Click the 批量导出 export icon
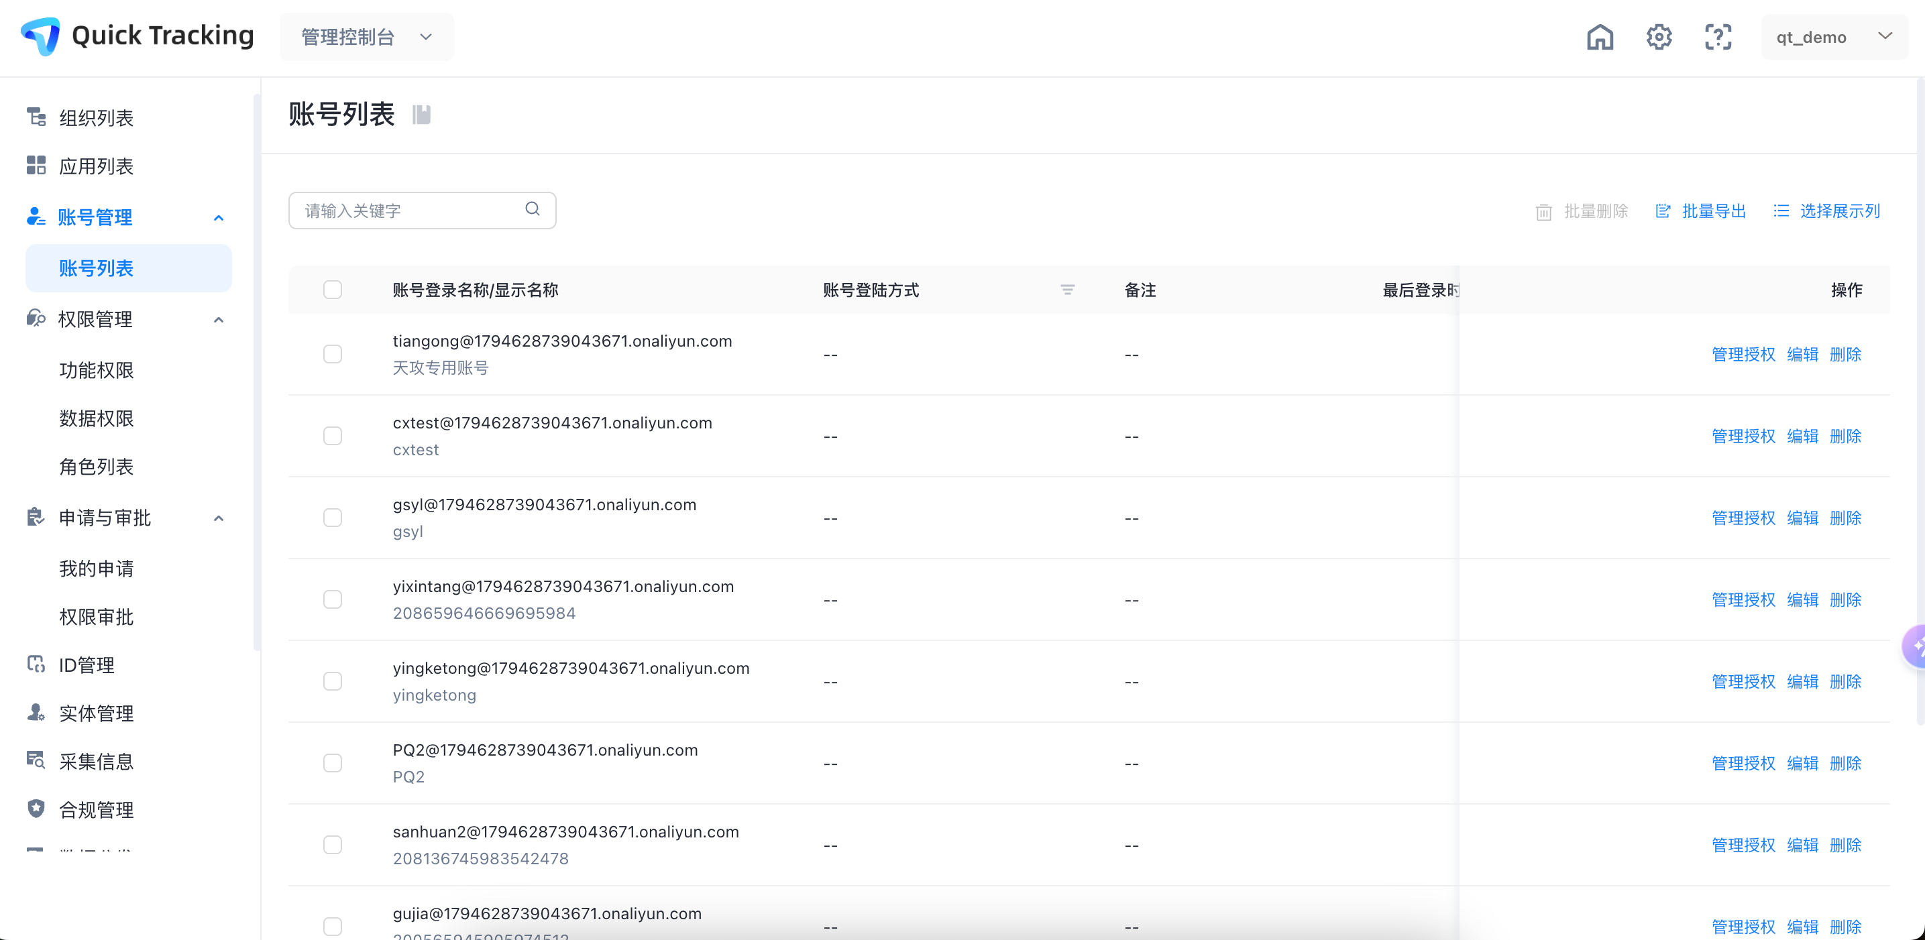 point(1663,211)
